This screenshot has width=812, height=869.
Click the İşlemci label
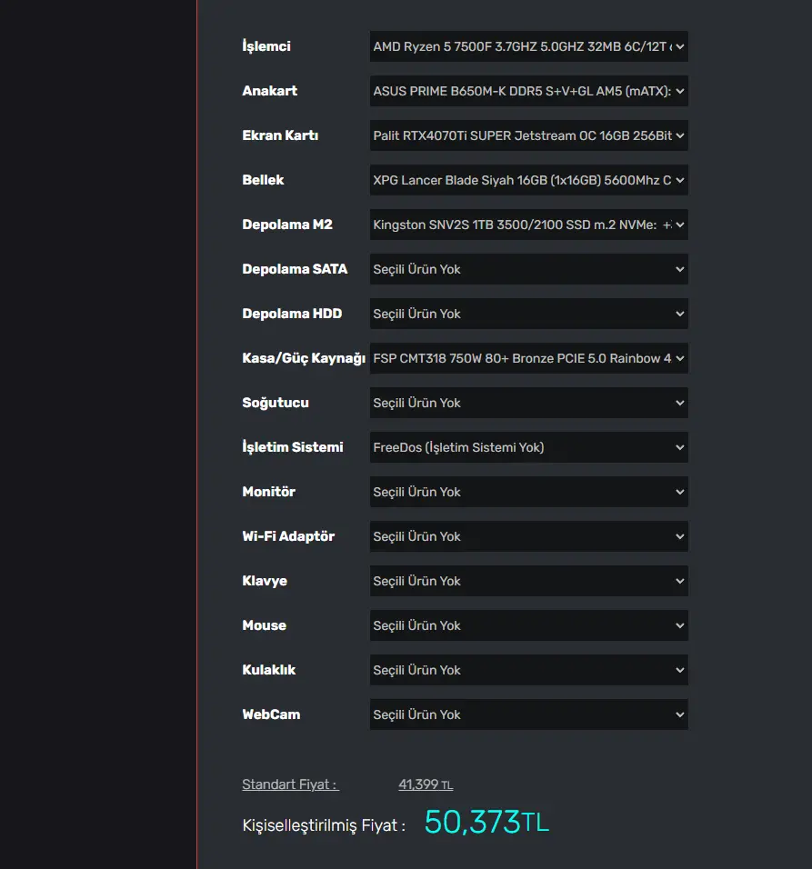point(266,46)
